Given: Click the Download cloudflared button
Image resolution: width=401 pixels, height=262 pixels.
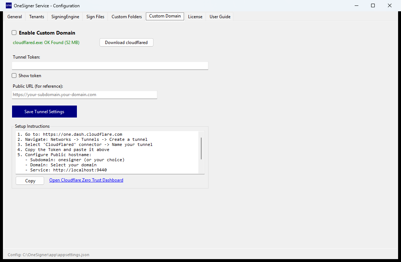Looking at the screenshot, I should click(126, 42).
